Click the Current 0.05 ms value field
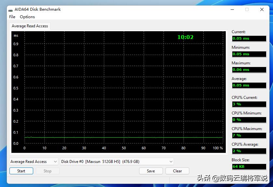The image size is (273, 187). pos(249,39)
